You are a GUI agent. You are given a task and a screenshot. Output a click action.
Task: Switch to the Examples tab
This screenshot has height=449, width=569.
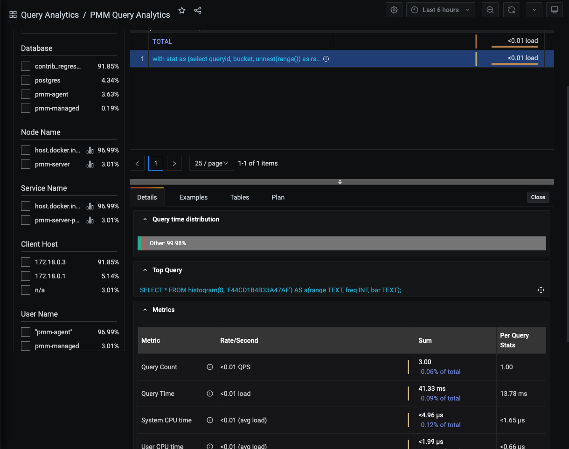193,197
